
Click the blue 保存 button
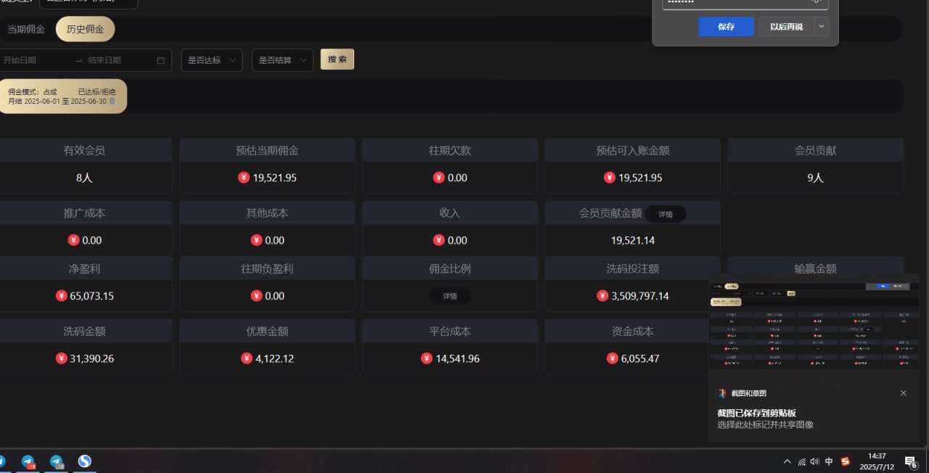pos(726,27)
